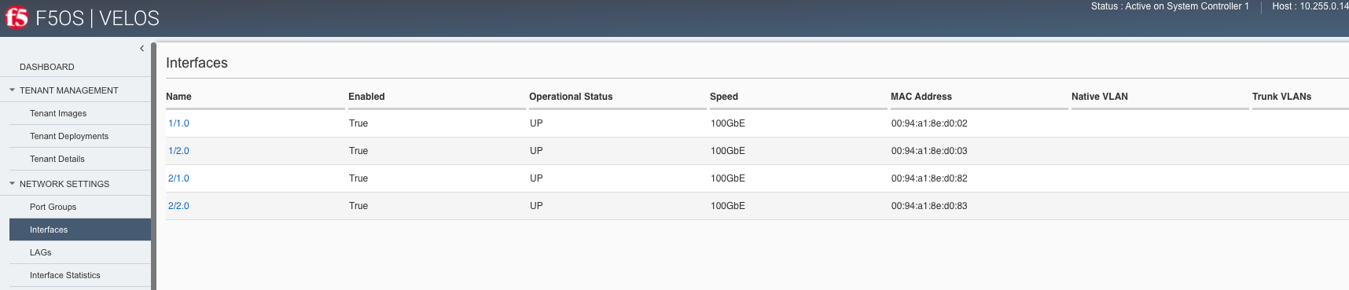Open interface 1/2.0 link
This screenshot has width=1349, height=290.
(x=178, y=151)
